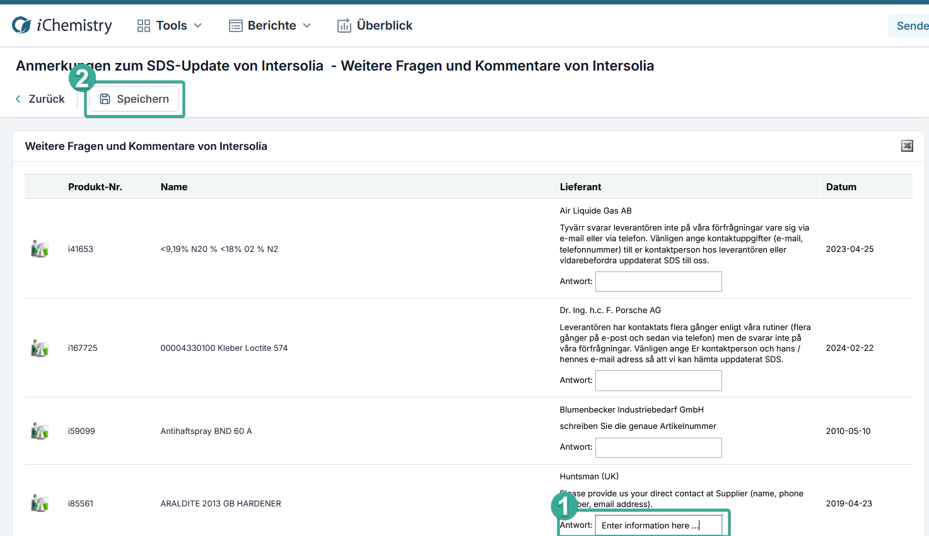Select product number i85561

(x=81, y=503)
